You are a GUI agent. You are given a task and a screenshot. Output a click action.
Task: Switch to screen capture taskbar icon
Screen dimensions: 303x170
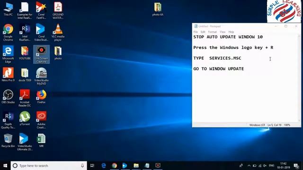158,166
